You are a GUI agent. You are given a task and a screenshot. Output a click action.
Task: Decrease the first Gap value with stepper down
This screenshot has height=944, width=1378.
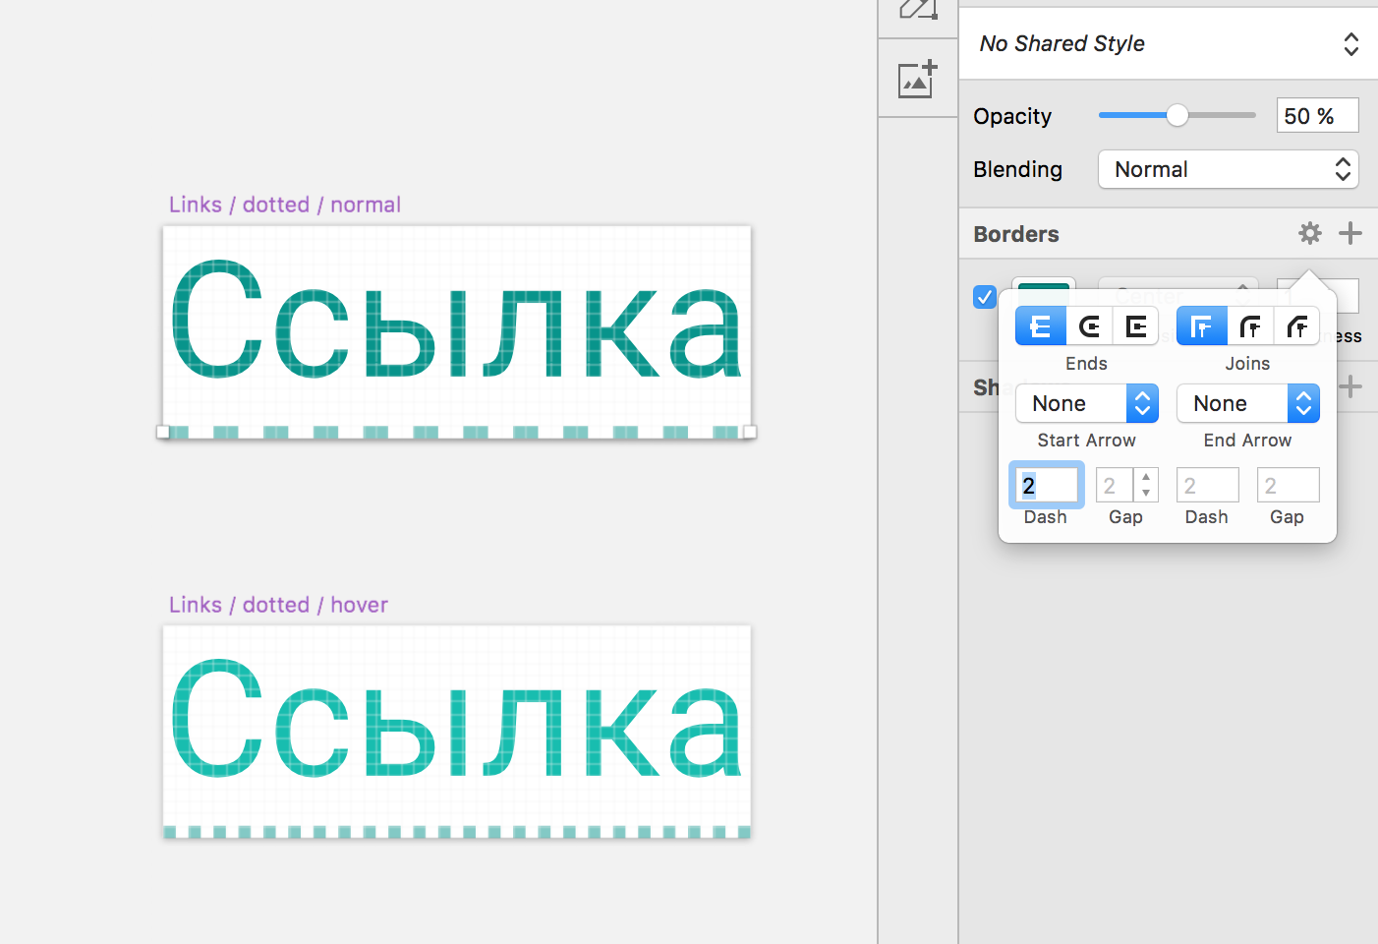coord(1146,493)
